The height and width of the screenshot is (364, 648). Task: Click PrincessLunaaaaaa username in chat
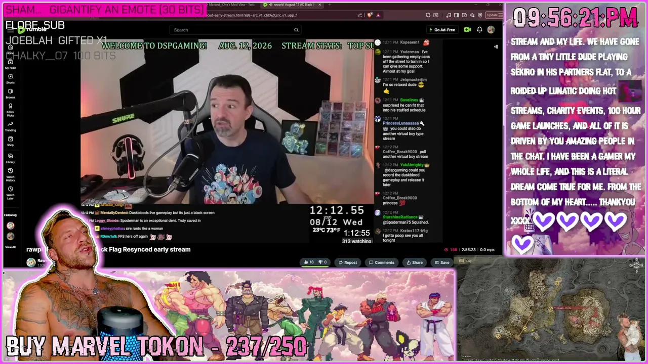click(400, 123)
